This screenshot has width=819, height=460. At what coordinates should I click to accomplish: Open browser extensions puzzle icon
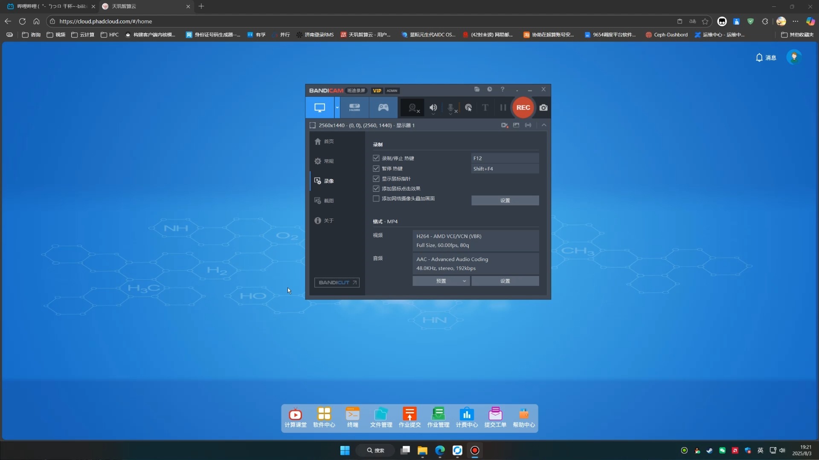click(x=765, y=21)
